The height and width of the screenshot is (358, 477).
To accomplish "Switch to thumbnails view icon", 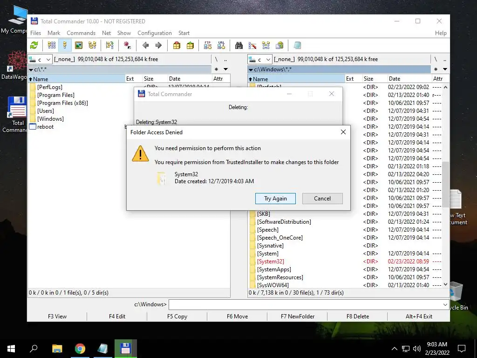I will 78,45.
